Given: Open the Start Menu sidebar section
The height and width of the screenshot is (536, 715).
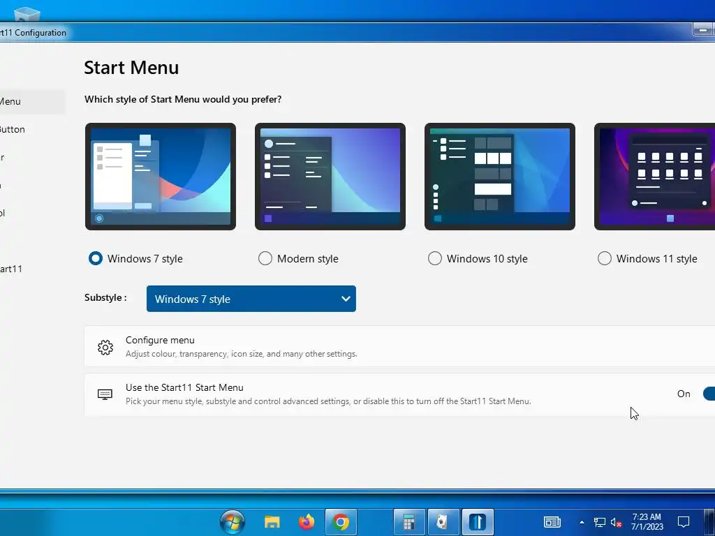Looking at the screenshot, I should point(32,102).
